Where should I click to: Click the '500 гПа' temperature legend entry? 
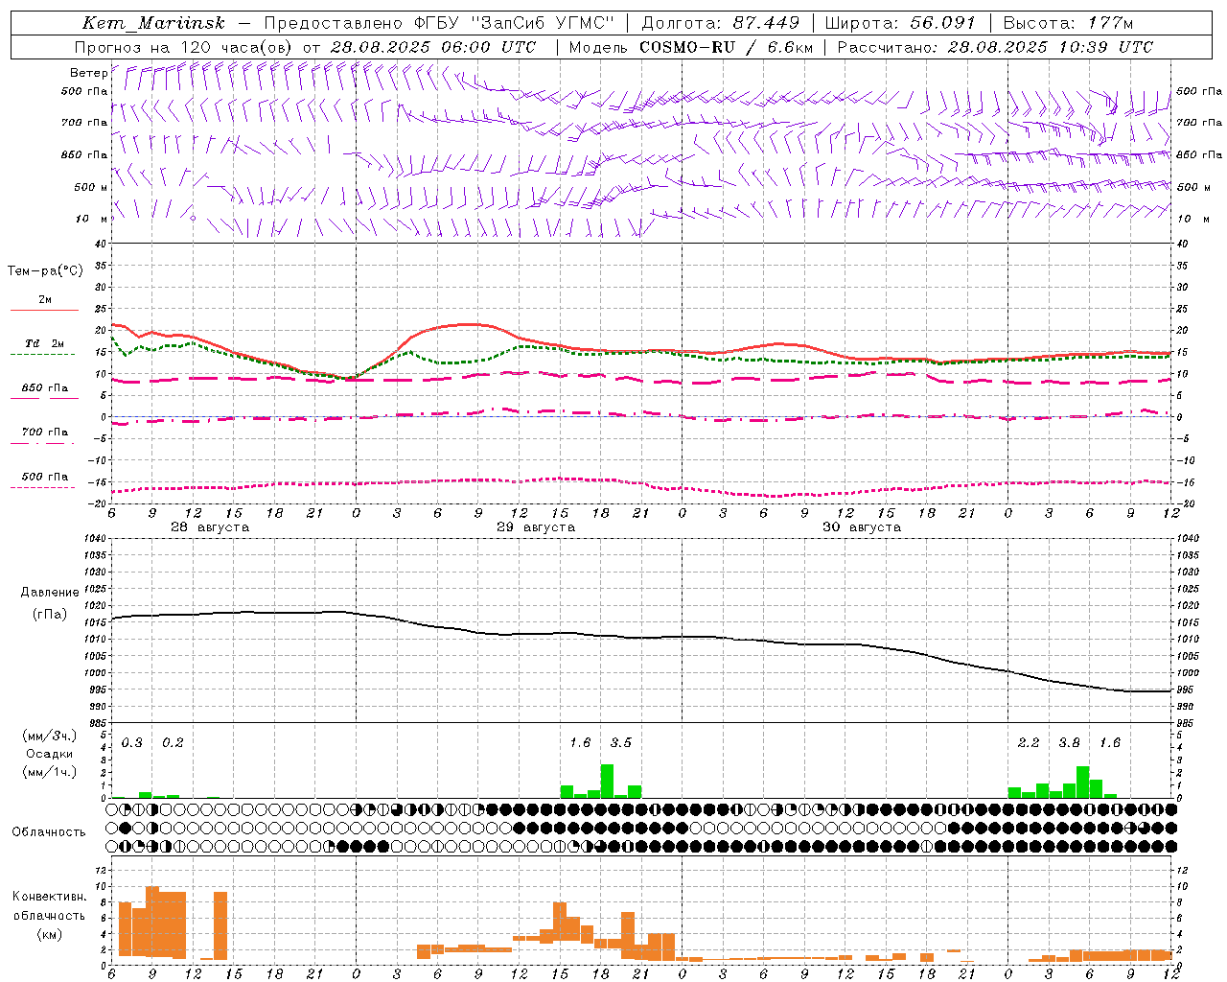tap(45, 477)
